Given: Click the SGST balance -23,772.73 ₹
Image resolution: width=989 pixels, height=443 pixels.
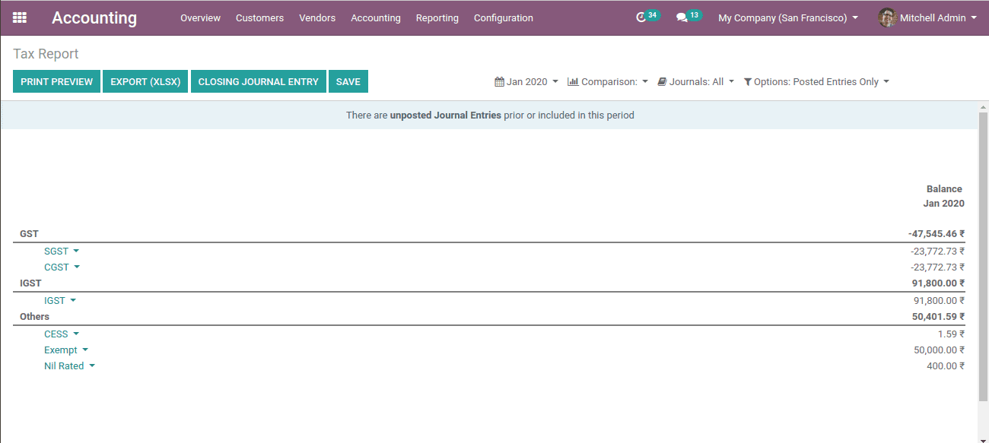Looking at the screenshot, I should click(x=937, y=251).
